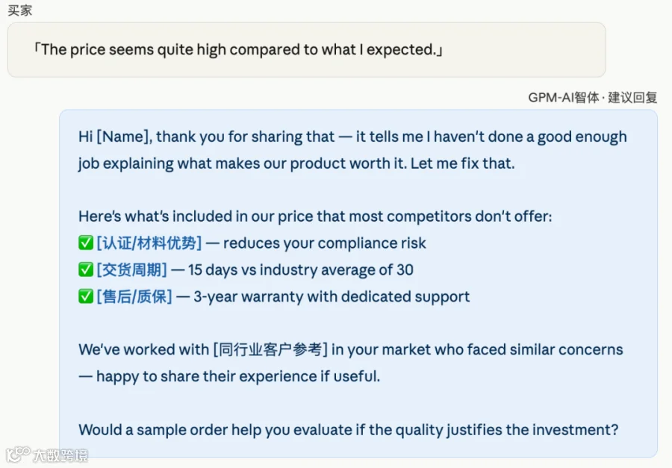The image size is (672, 468).
Task: Click the green checkmark beside 交货周期
Action: tap(86, 269)
